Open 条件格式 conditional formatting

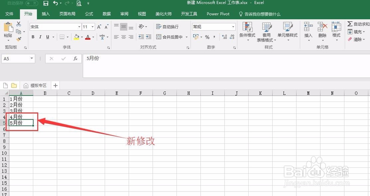[247, 31]
